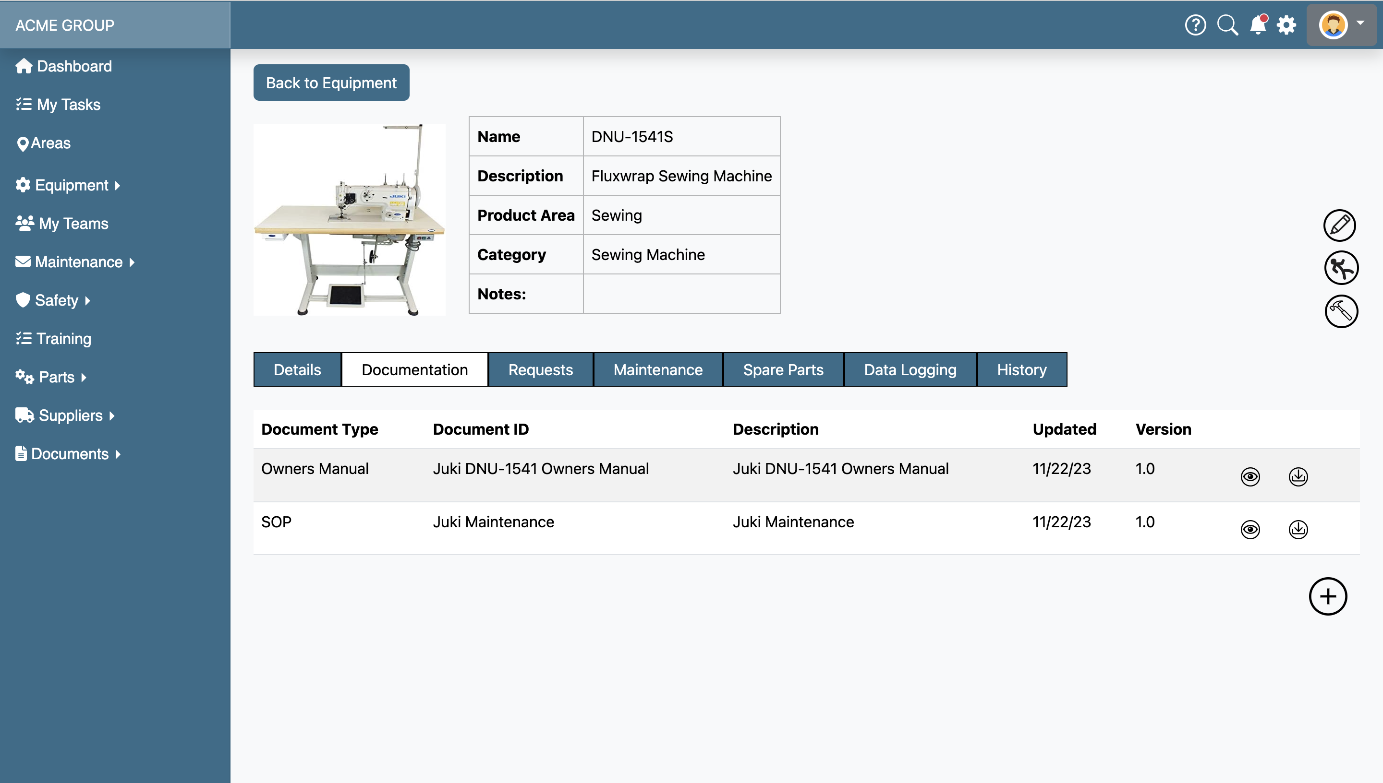Open the help question mark icon
The image size is (1383, 783).
click(1195, 25)
